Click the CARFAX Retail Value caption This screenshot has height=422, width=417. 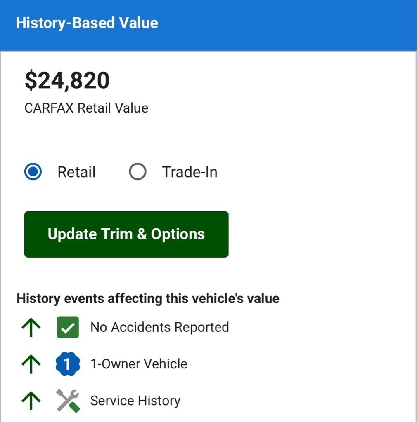click(86, 108)
